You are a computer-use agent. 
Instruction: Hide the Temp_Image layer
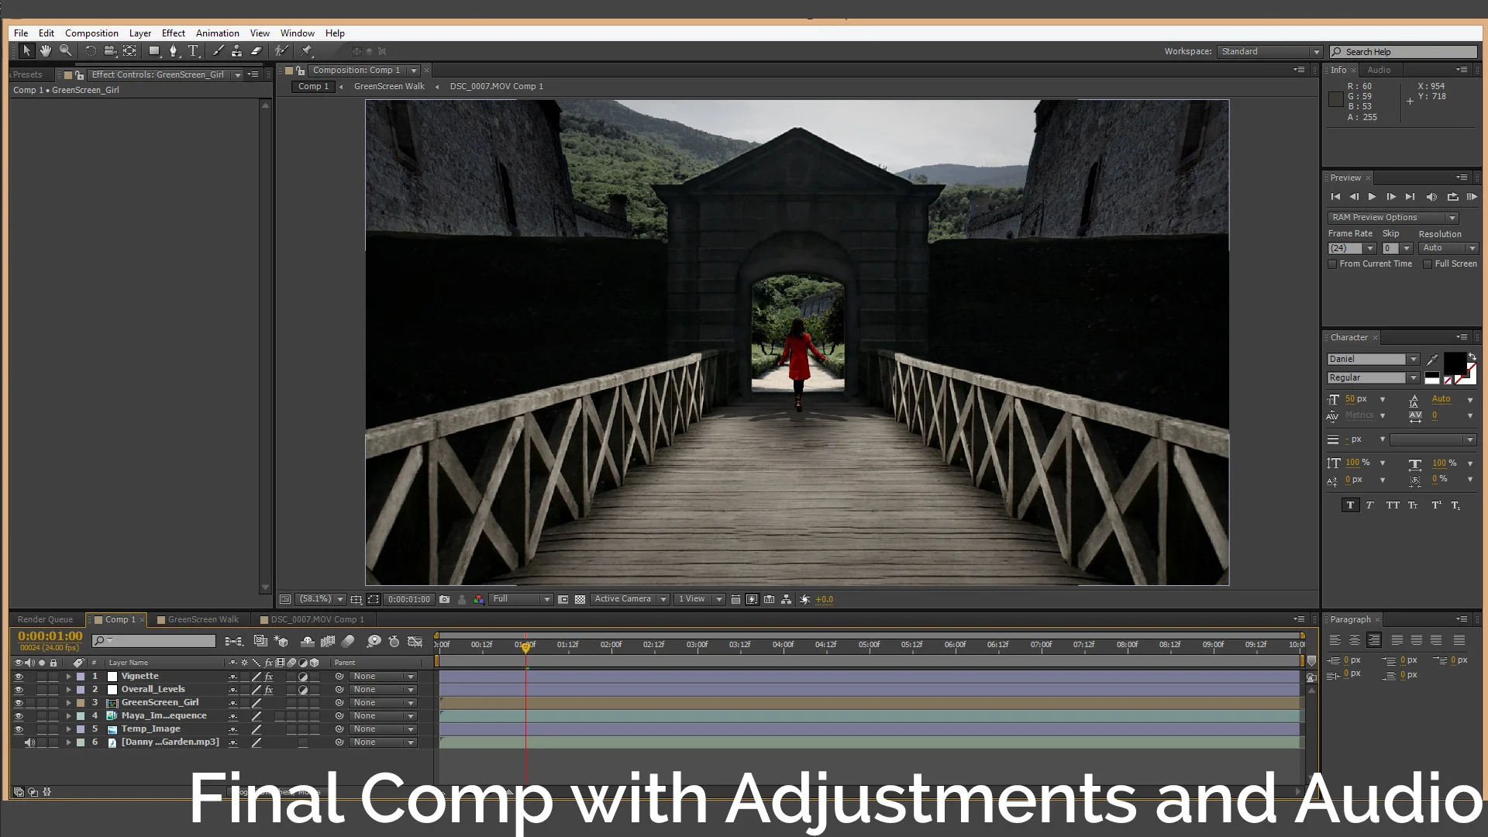click(19, 729)
